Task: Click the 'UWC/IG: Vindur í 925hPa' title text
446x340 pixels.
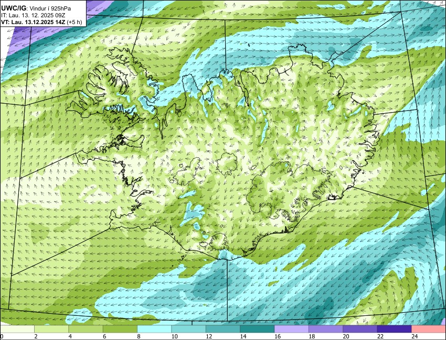Action: [x=36, y=8]
